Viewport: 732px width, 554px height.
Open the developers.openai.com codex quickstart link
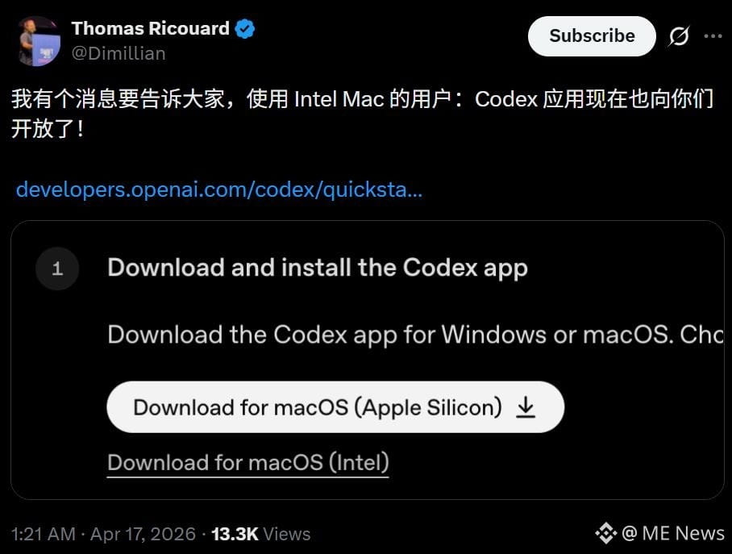[219, 190]
